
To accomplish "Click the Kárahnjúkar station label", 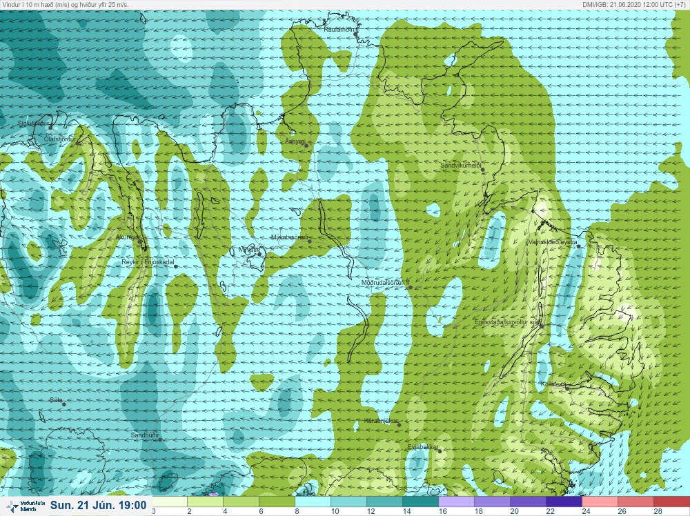I will (381, 421).
